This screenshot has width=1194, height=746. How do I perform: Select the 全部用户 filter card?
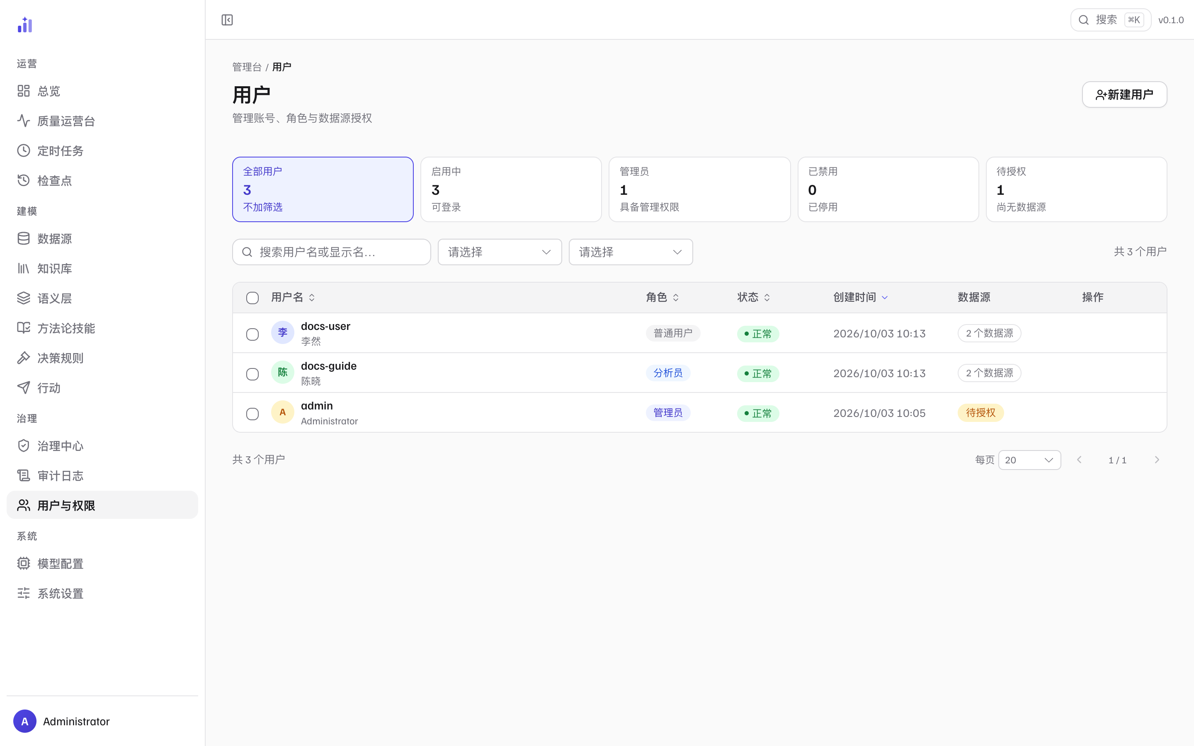pyautogui.click(x=323, y=189)
